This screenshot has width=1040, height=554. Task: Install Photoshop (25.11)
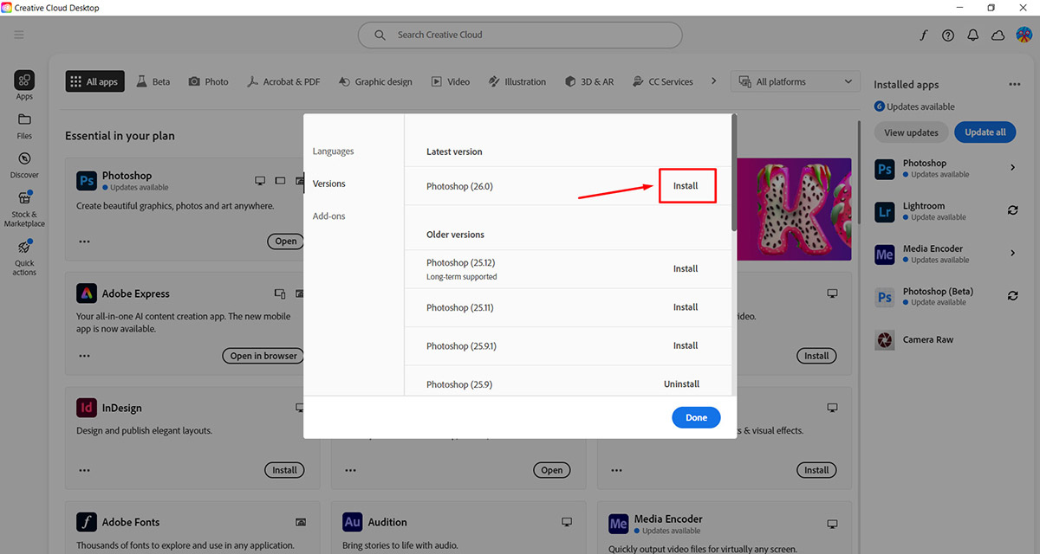click(x=686, y=307)
